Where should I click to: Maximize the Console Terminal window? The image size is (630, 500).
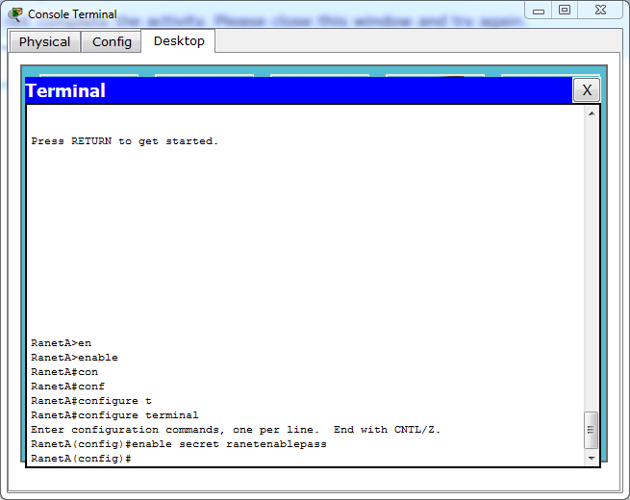[x=565, y=11]
